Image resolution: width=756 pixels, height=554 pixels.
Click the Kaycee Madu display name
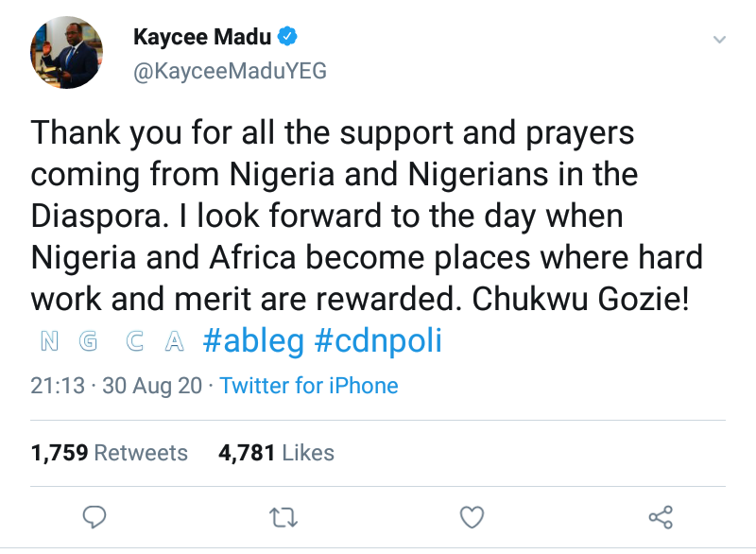pos(202,38)
